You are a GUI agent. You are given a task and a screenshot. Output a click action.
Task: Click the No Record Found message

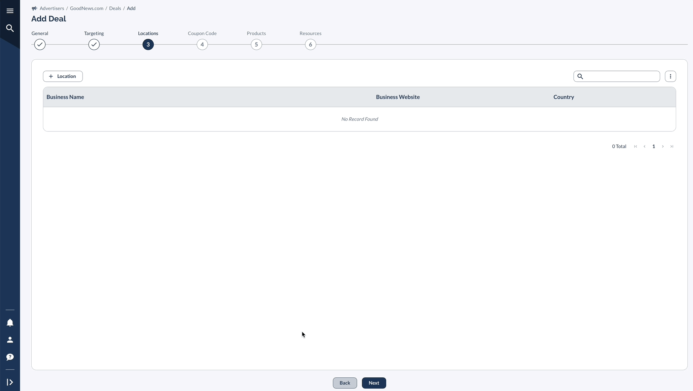click(x=360, y=119)
